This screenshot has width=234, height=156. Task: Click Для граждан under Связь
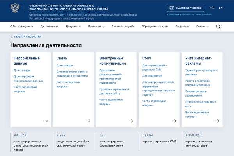pos(65,65)
